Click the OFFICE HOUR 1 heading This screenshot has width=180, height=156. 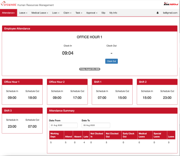[90, 37]
